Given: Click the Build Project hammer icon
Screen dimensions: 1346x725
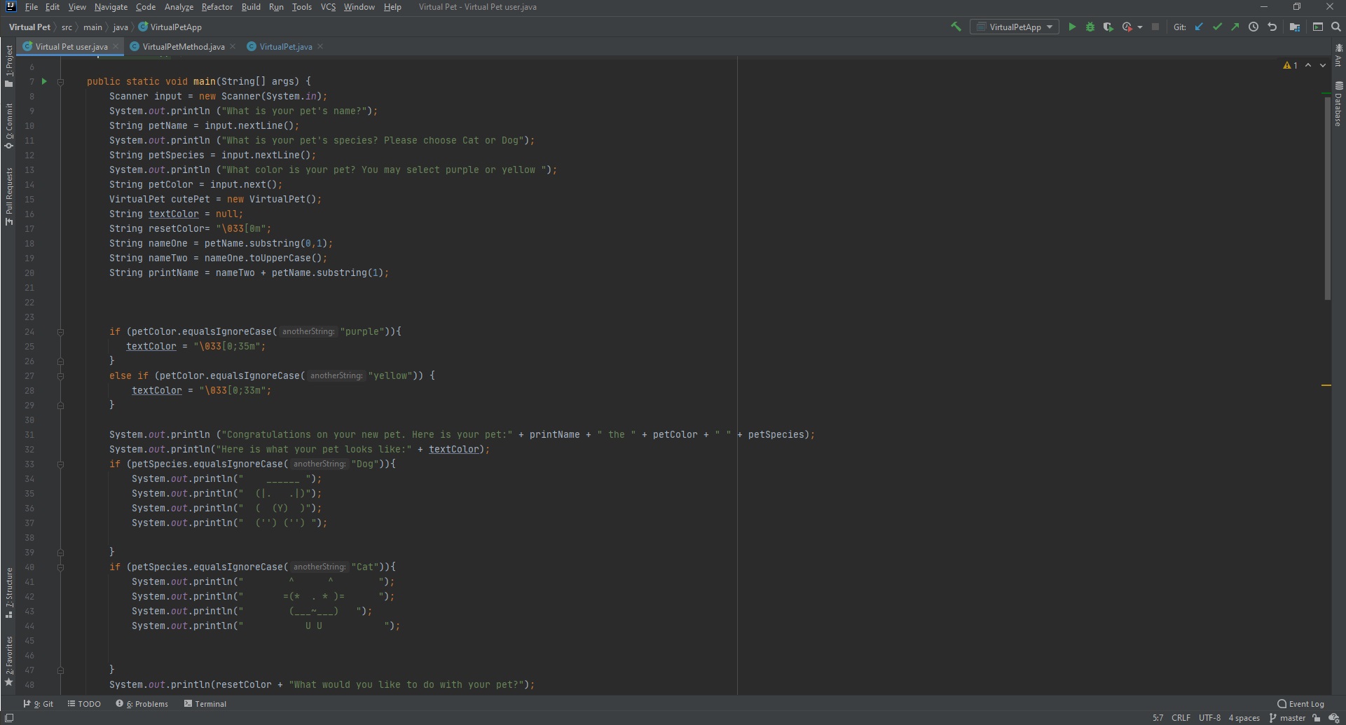Looking at the screenshot, I should (956, 27).
